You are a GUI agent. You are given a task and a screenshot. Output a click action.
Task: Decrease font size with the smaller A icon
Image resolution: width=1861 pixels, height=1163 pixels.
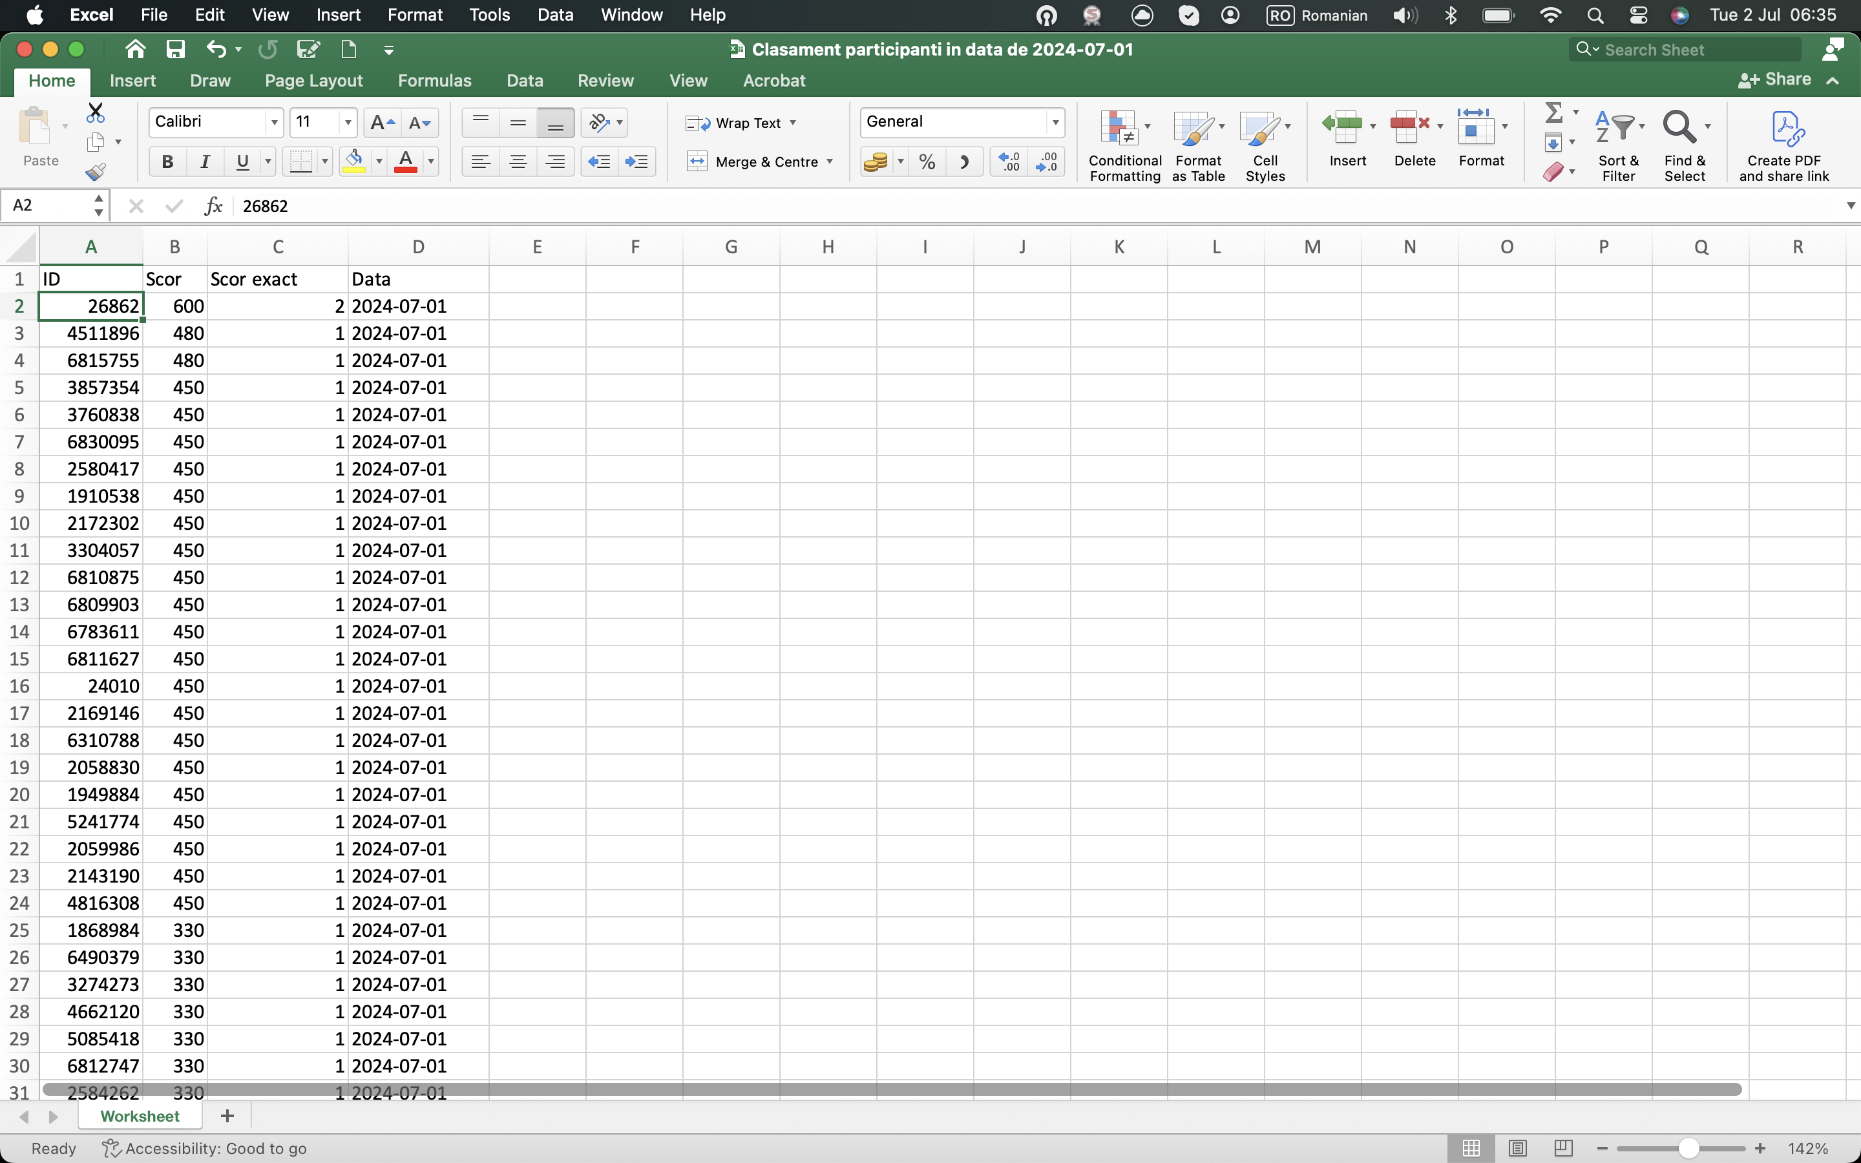(420, 122)
